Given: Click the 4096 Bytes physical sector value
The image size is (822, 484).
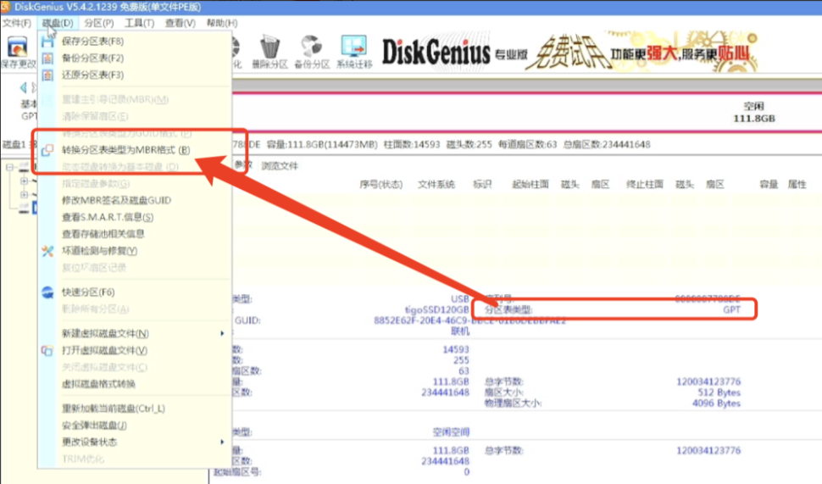Looking at the screenshot, I should coord(716,403).
